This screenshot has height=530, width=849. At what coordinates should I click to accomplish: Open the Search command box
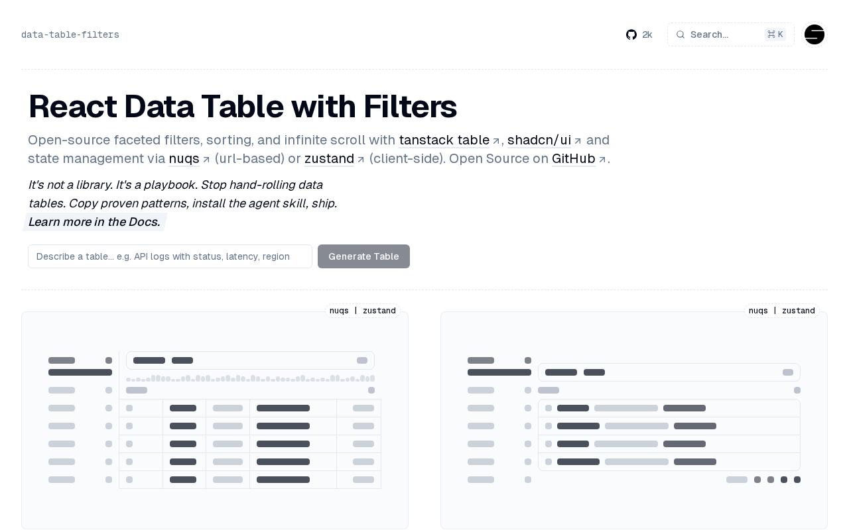(x=730, y=34)
